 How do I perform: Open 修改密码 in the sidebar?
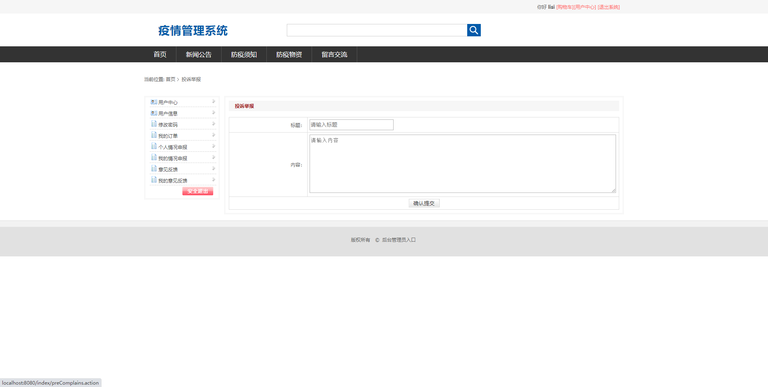[x=168, y=125]
